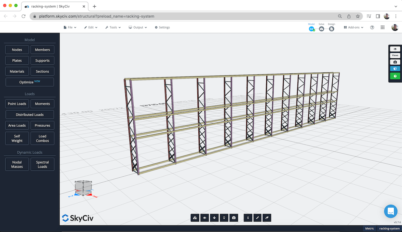
Task: Click the Optimize button in the sidebar
Action: (29, 82)
